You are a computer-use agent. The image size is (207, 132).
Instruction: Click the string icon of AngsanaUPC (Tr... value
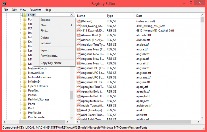(78, 68)
